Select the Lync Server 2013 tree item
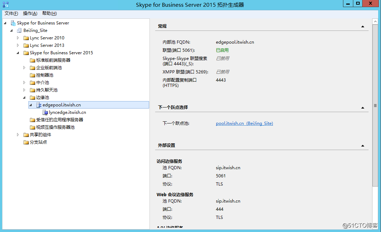This screenshot has height=232, width=381. (47, 45)
